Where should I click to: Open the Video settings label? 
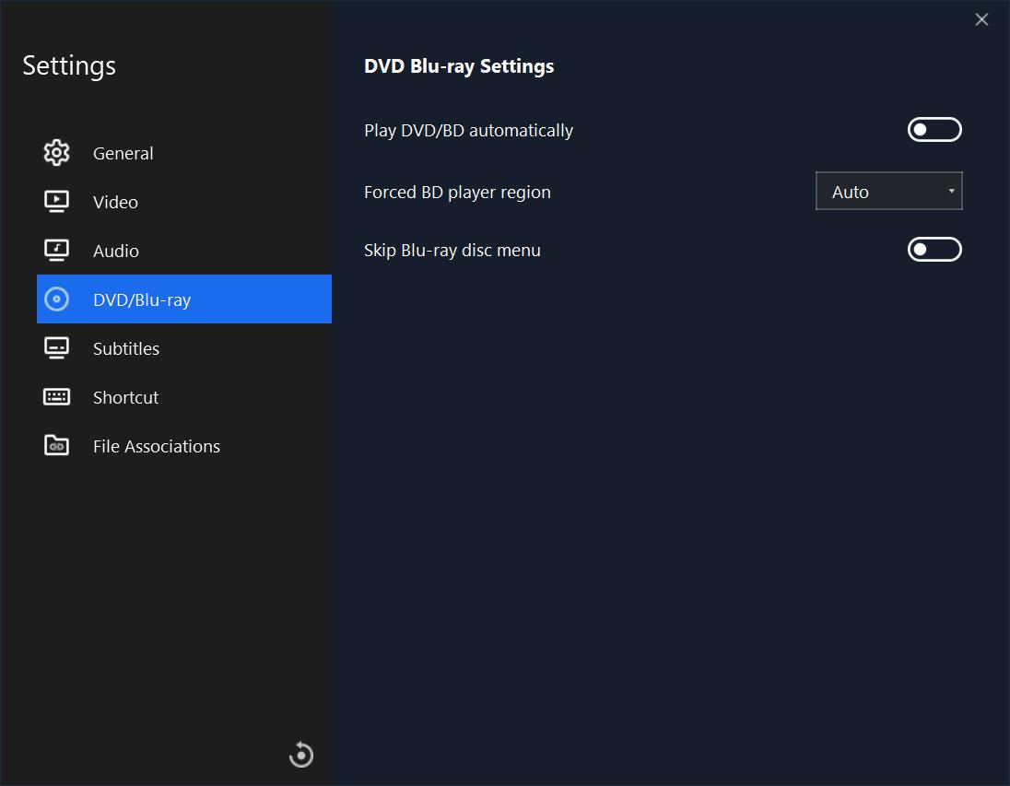pyautogui.click(x=115, y=203)
